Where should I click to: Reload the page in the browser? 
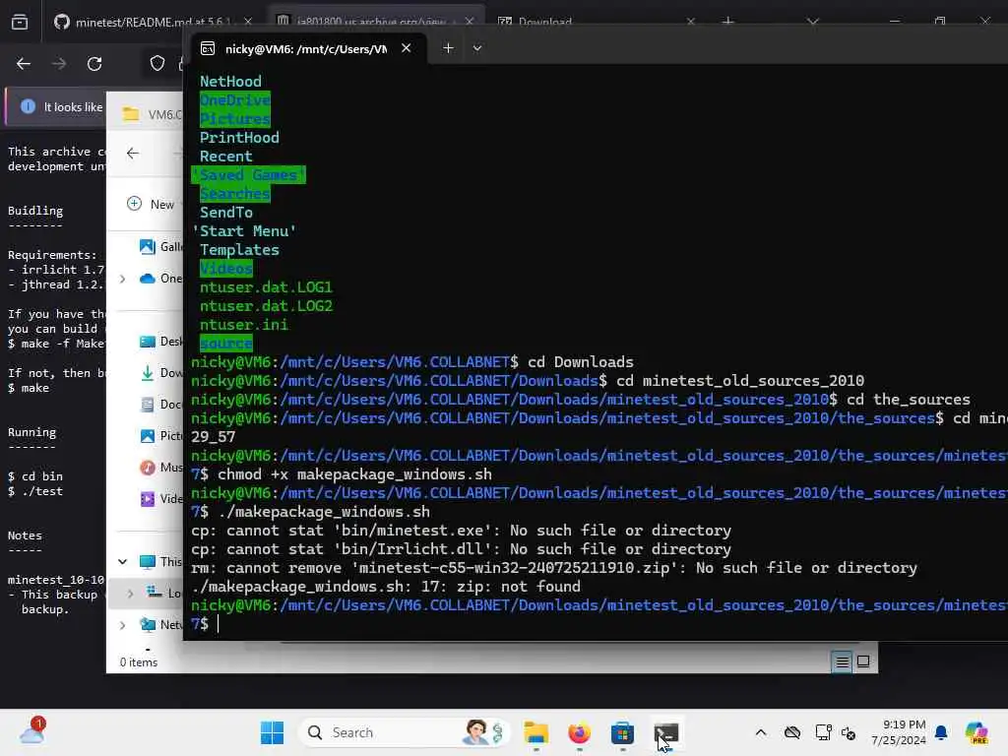(94, 64)
